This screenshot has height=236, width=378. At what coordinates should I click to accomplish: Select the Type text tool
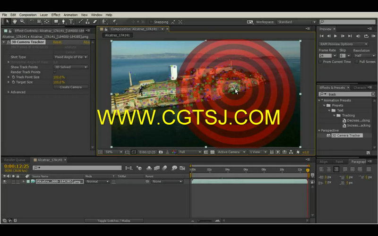coord(71,22)
